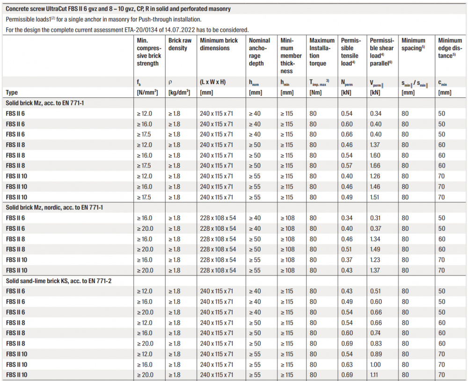Select the 'Minimum spacing' column header
The image size is (468, 381).
click(413, 44)
